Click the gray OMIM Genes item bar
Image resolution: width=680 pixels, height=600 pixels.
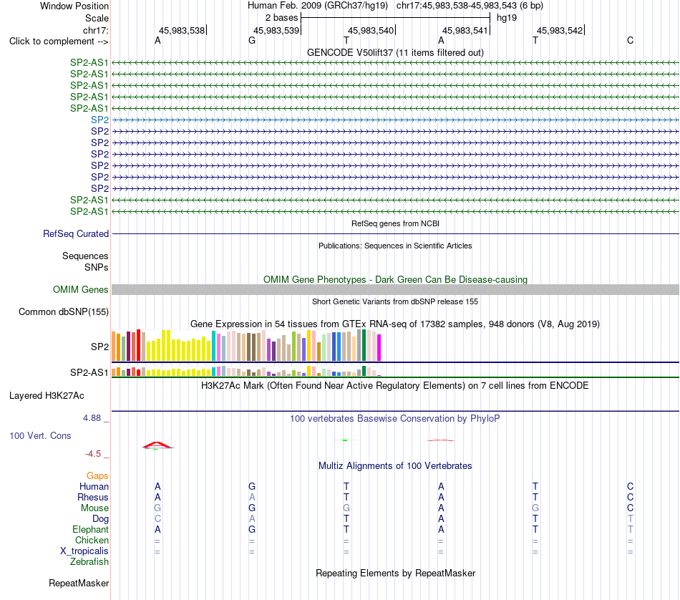pos(395,290)
